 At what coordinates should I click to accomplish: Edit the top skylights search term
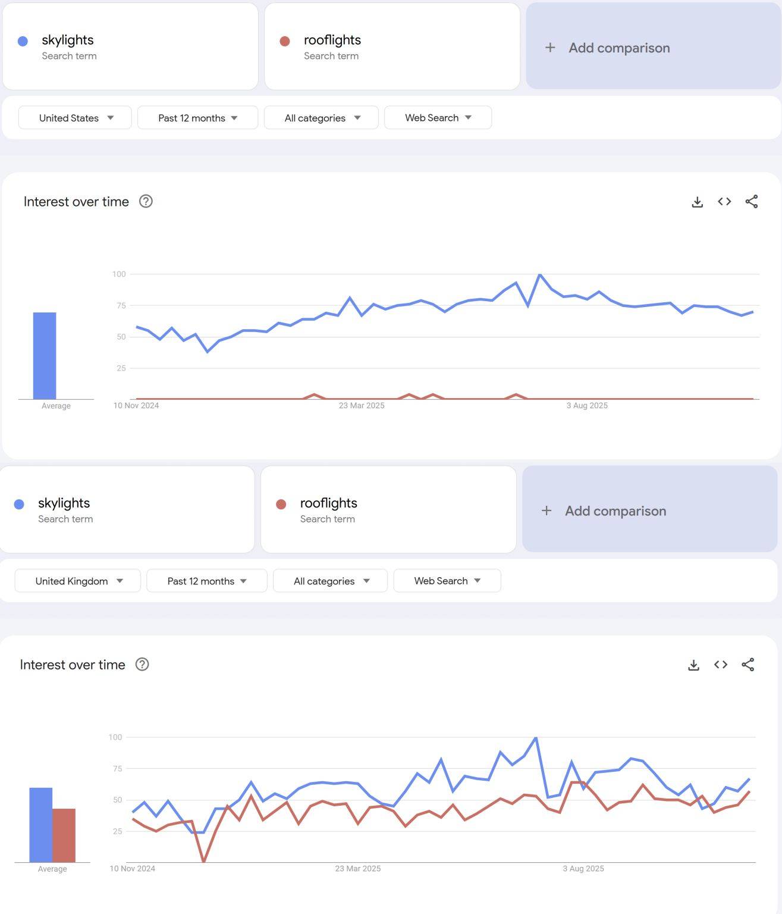coord(68,40)
